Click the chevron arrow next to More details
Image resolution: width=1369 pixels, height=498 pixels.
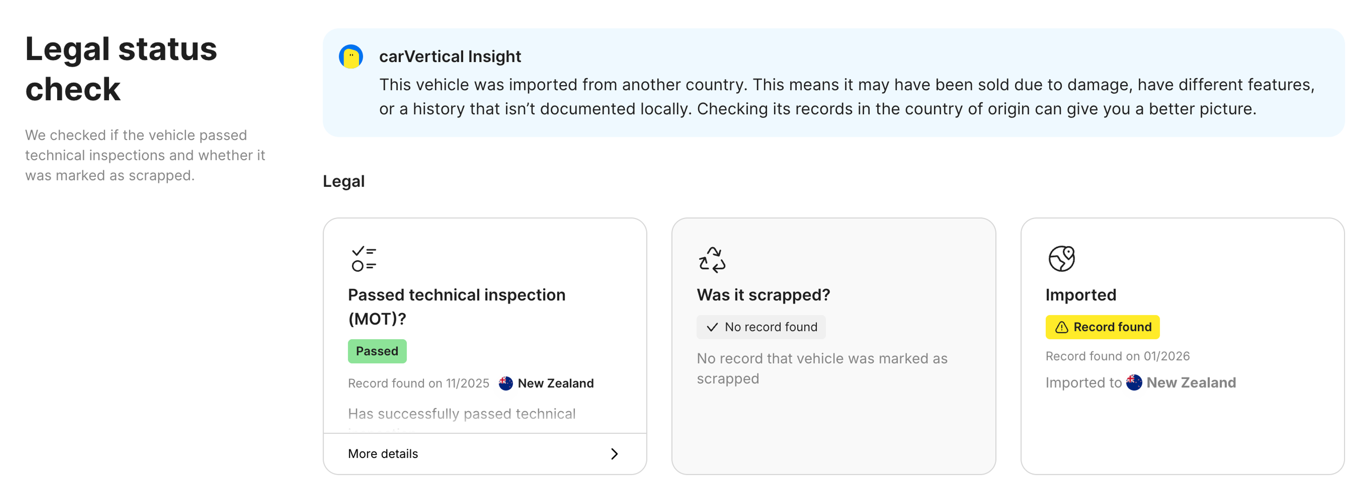pos(614,454)
